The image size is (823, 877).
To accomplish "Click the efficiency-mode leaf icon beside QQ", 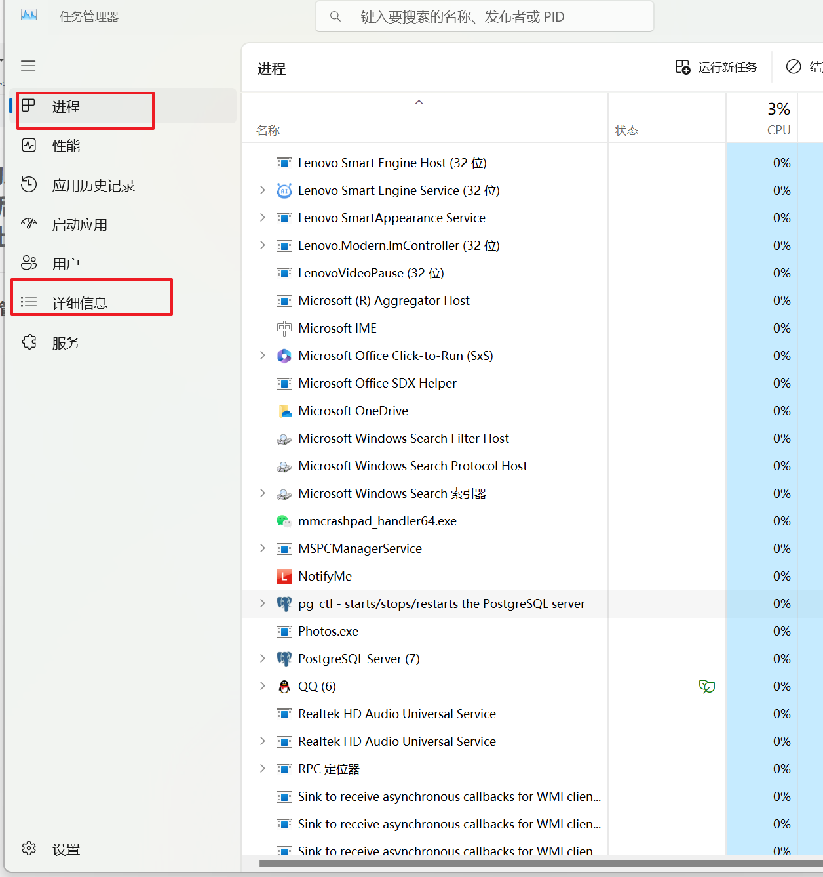I will (x=707, y=686).
